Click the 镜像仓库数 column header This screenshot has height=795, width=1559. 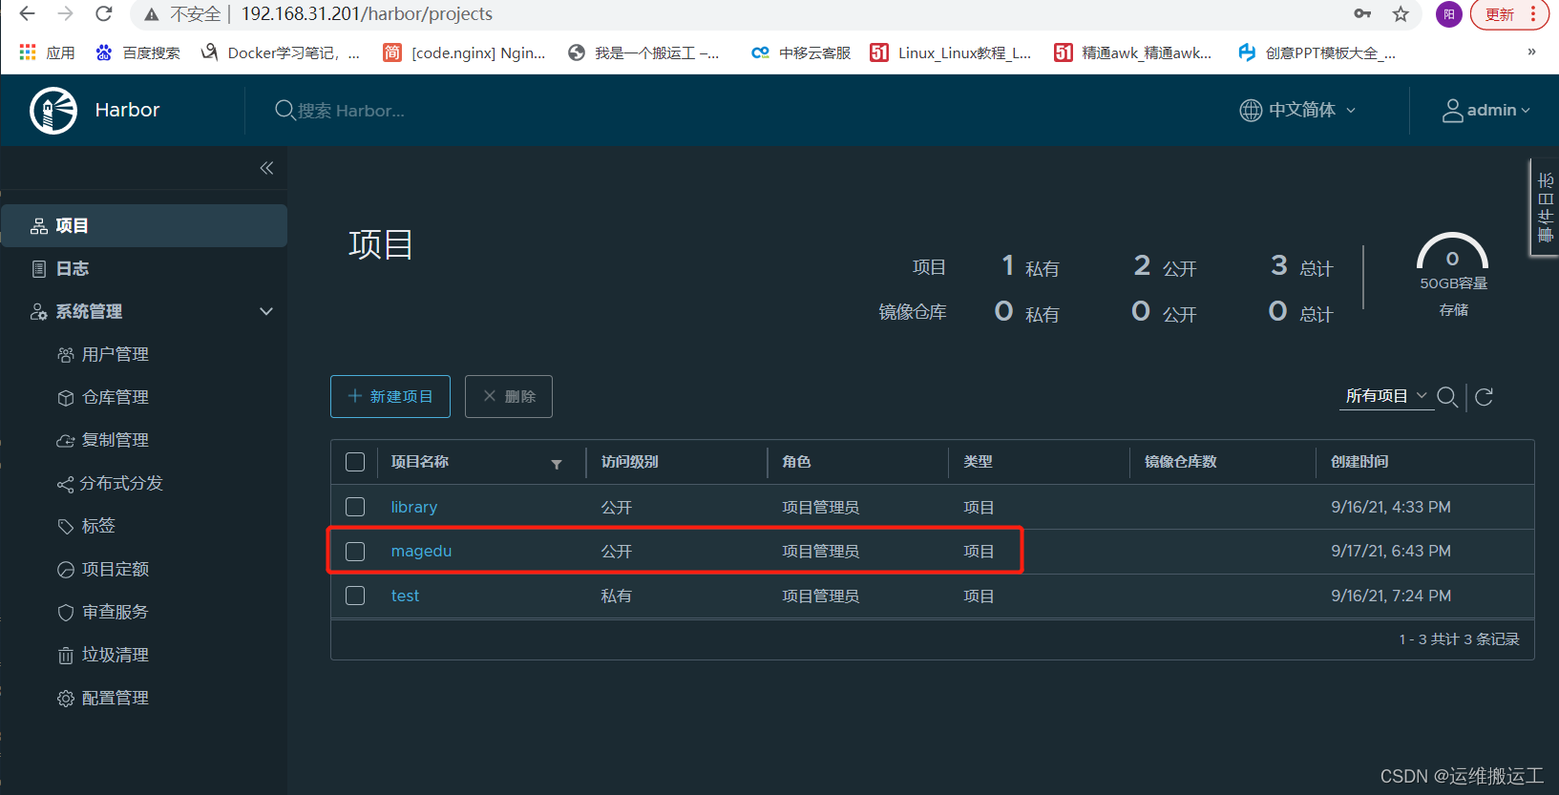[x=1181, y=462]
